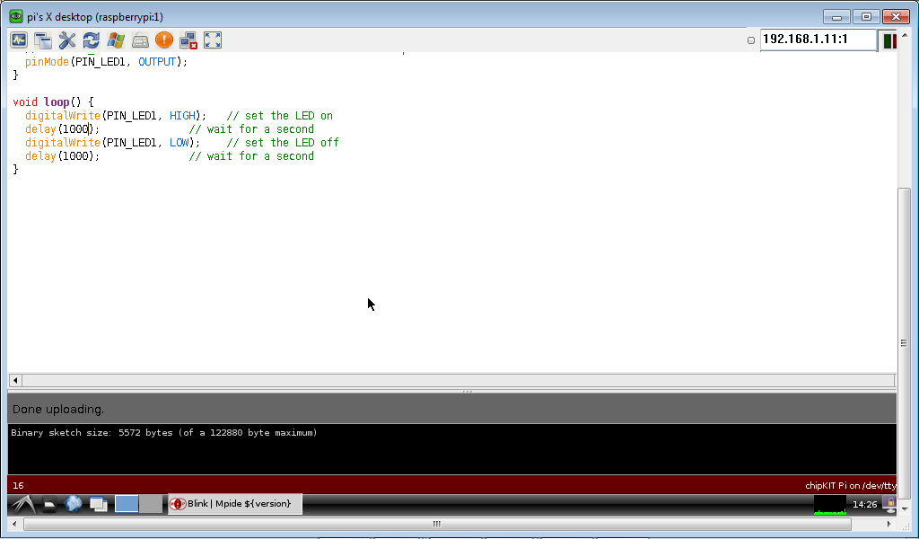Click the green and red indicator beside IP field
The image size is (919, 539).
point(889,40)
